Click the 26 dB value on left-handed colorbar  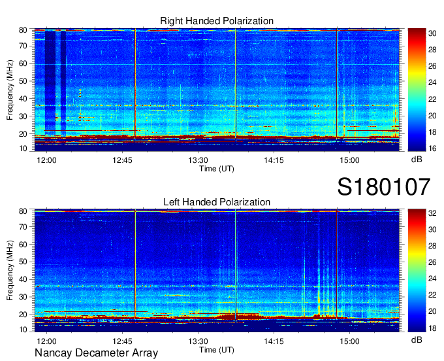[432, 262]
